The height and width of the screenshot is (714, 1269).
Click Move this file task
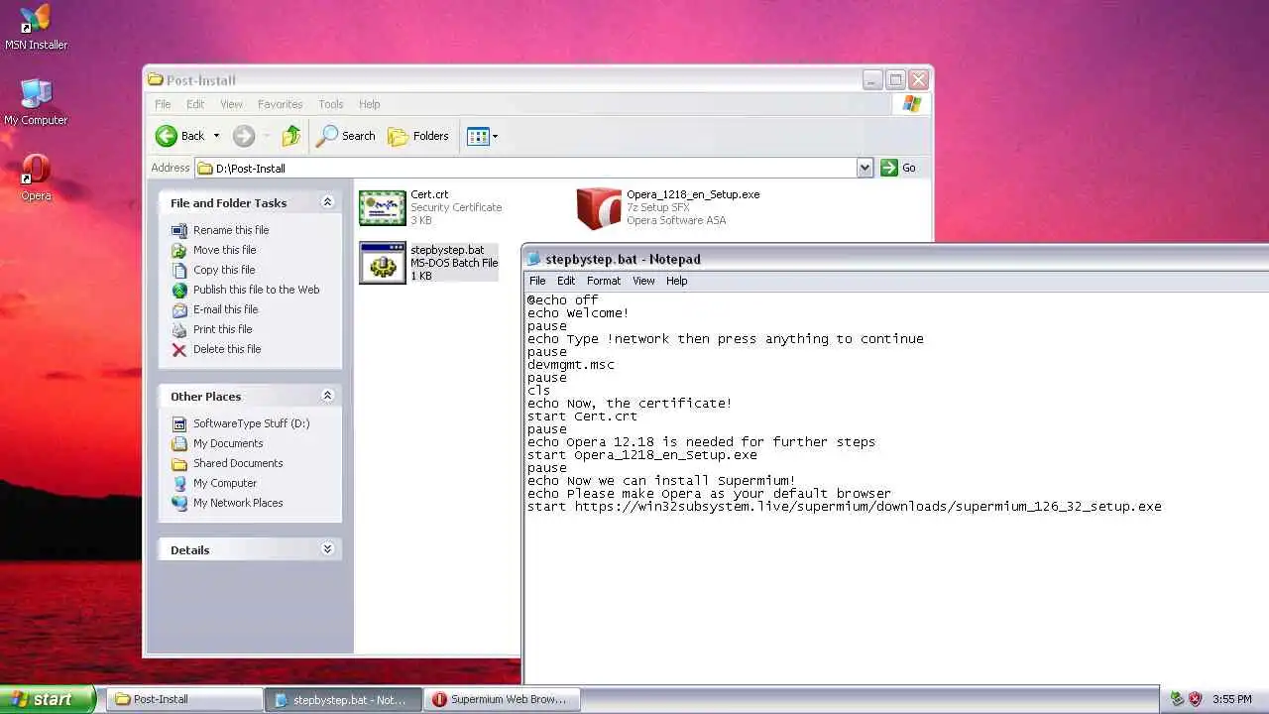point(214,250)
